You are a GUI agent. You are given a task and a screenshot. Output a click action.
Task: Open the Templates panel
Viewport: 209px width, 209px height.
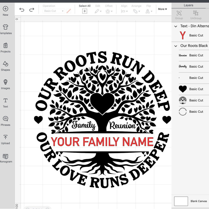(x=5, y=27)
